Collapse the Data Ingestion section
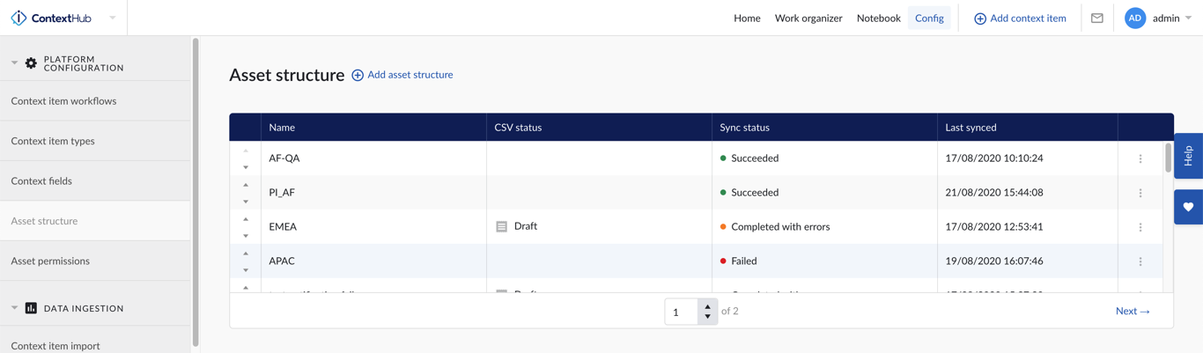 tap(14, 308)
